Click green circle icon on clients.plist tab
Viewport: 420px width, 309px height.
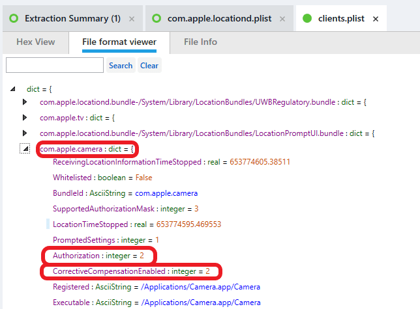tap(308, 19)
